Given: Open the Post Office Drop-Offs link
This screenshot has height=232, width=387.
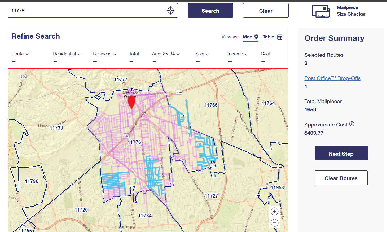Looking at the screenshot, I should [x=332, y=78].
